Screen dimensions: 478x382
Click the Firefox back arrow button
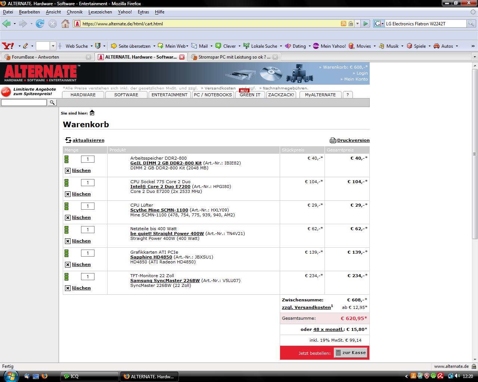pos(6,24)
